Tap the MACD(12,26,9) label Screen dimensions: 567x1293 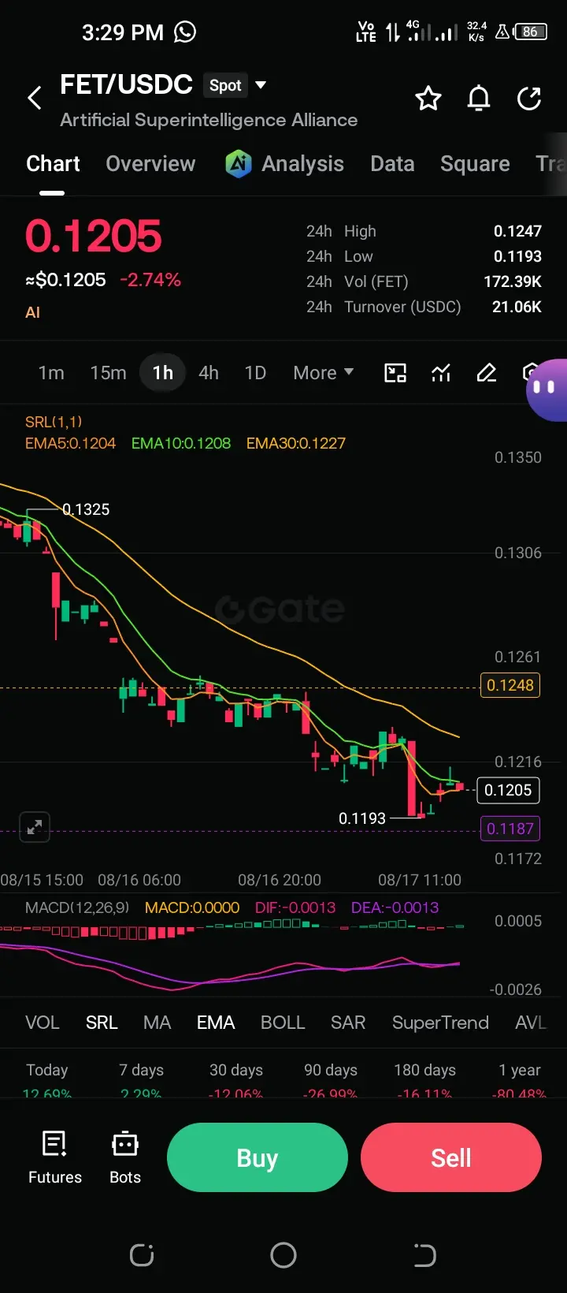point(77,907)
